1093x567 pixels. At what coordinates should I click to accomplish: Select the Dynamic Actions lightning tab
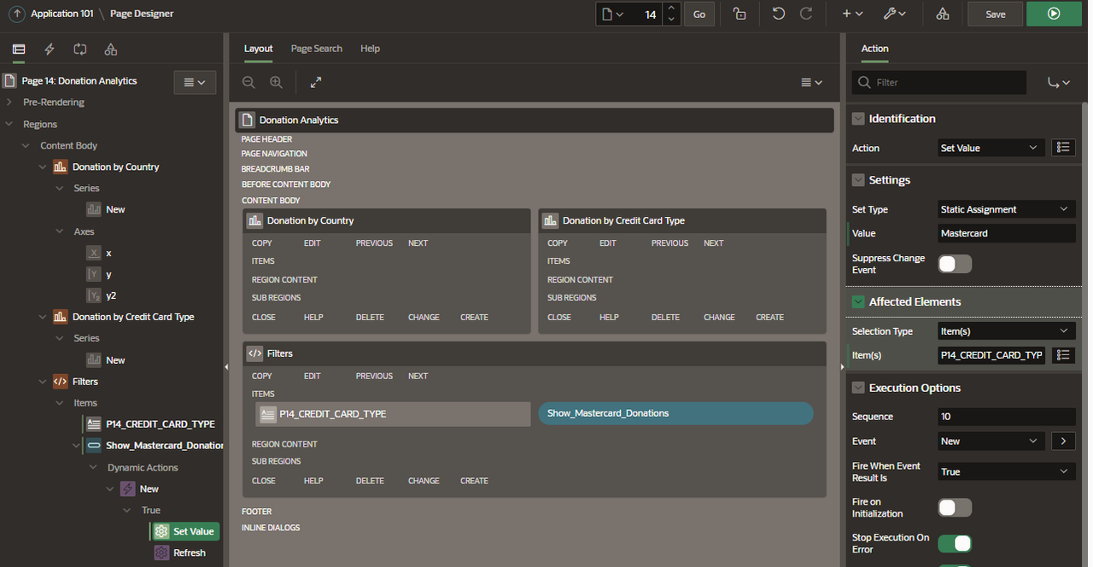[x=50, y=50]
